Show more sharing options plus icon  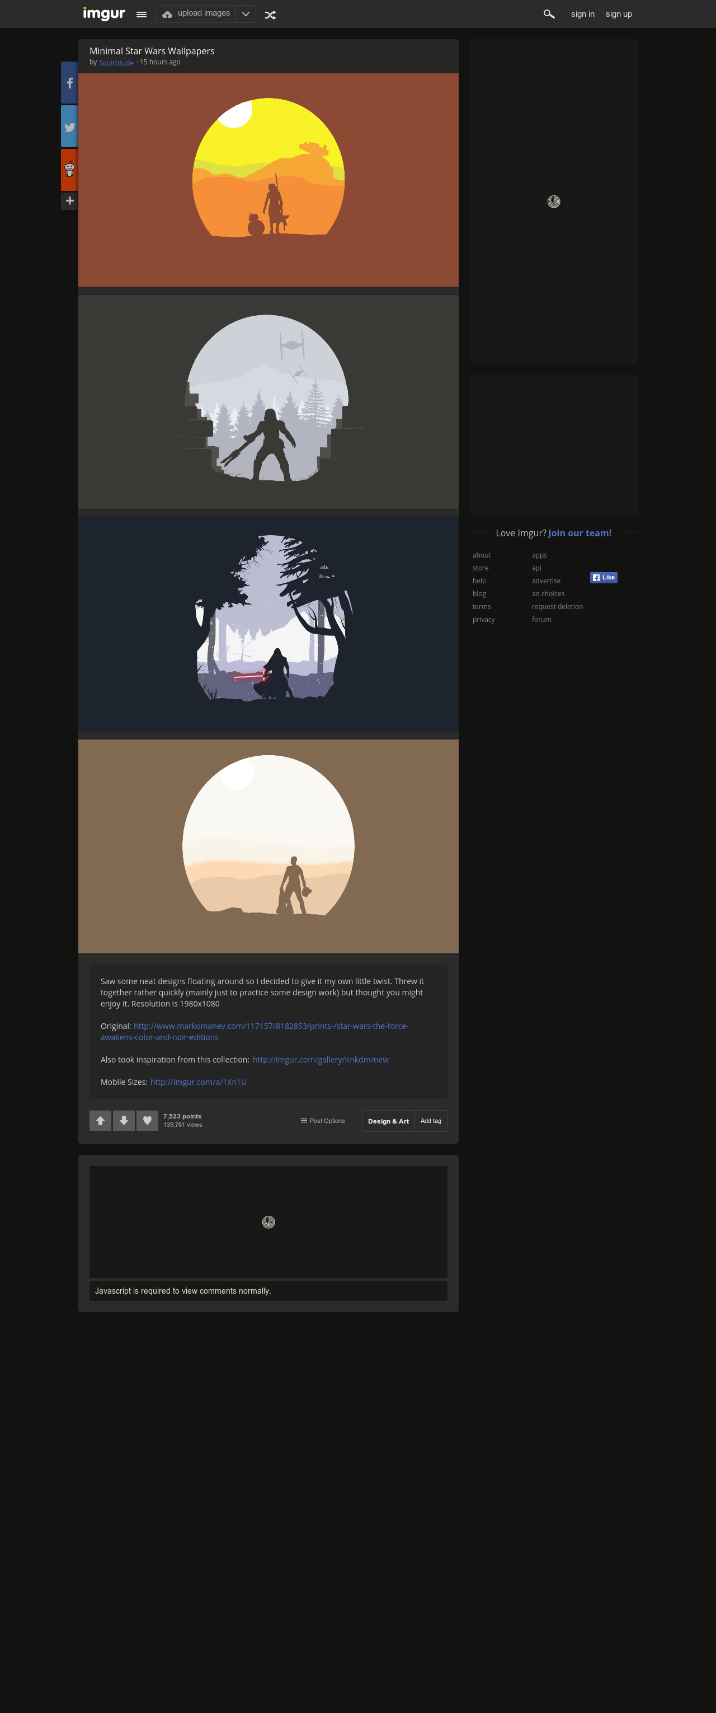tap(69, 201)
